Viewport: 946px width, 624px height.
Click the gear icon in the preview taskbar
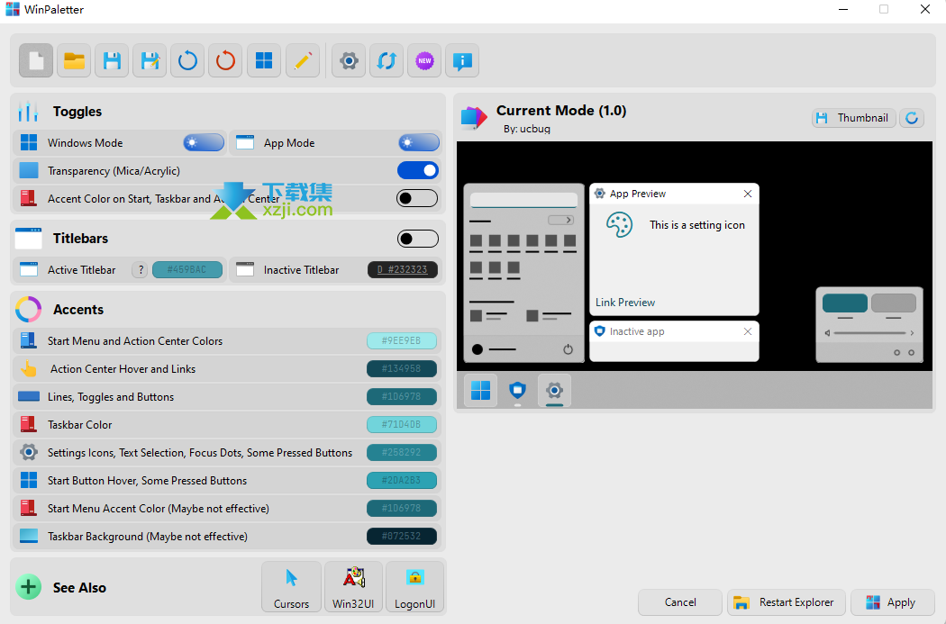[x=554, y=390]
